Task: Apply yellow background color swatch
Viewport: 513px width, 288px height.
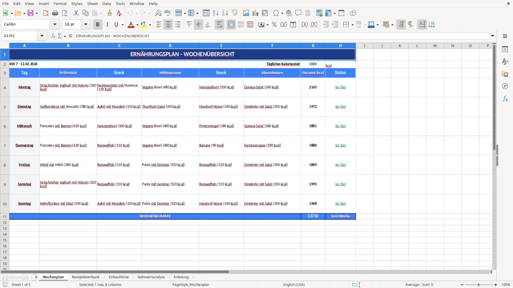Action: (x=144, y=25)
